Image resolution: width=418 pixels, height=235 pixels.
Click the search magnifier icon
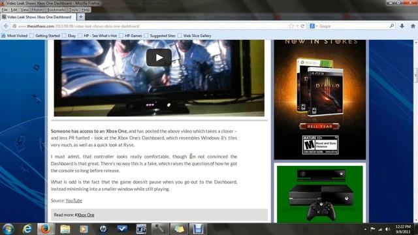pos(392,26)
